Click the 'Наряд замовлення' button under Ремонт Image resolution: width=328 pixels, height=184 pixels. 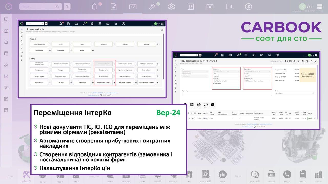(x=39, y=44)
